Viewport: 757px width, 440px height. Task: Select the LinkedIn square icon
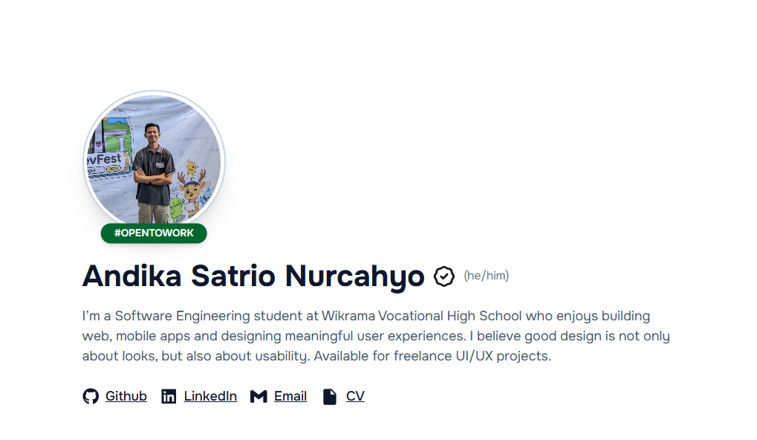coord(169,395)
